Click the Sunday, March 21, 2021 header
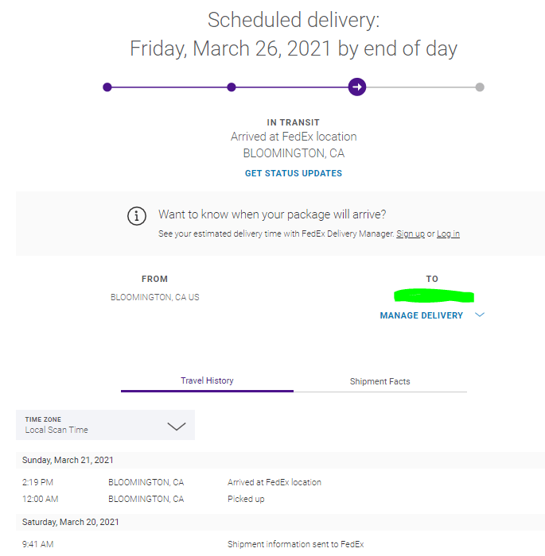Screen dimensions: 545x556 [68, 460]
